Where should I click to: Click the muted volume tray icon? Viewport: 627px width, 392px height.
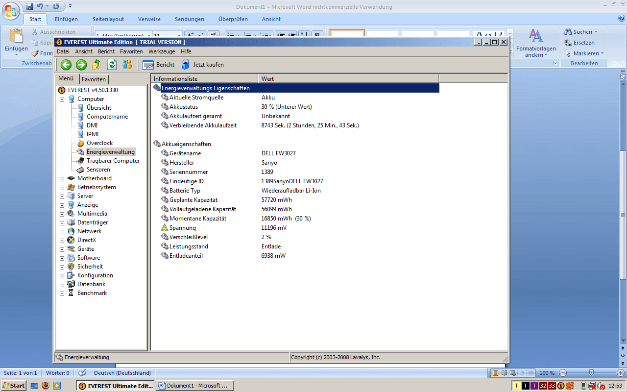[601, 386]
